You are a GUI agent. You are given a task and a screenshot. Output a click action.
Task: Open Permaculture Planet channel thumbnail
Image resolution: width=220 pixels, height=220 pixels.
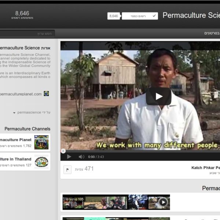41,142
